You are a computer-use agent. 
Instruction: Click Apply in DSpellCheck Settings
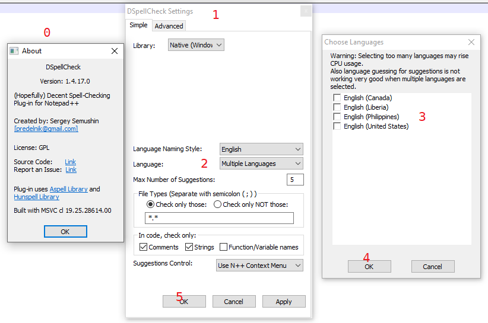point(284,302)
